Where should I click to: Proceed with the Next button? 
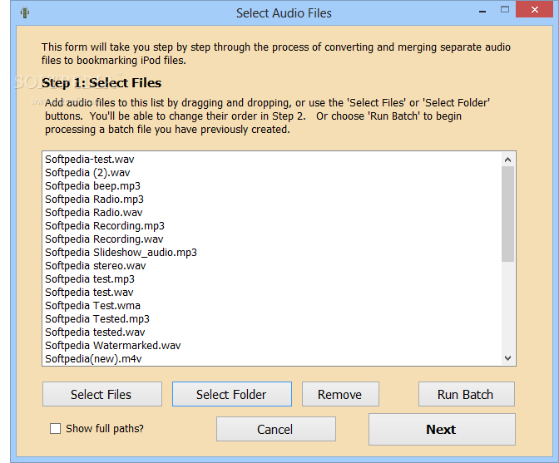442,430
